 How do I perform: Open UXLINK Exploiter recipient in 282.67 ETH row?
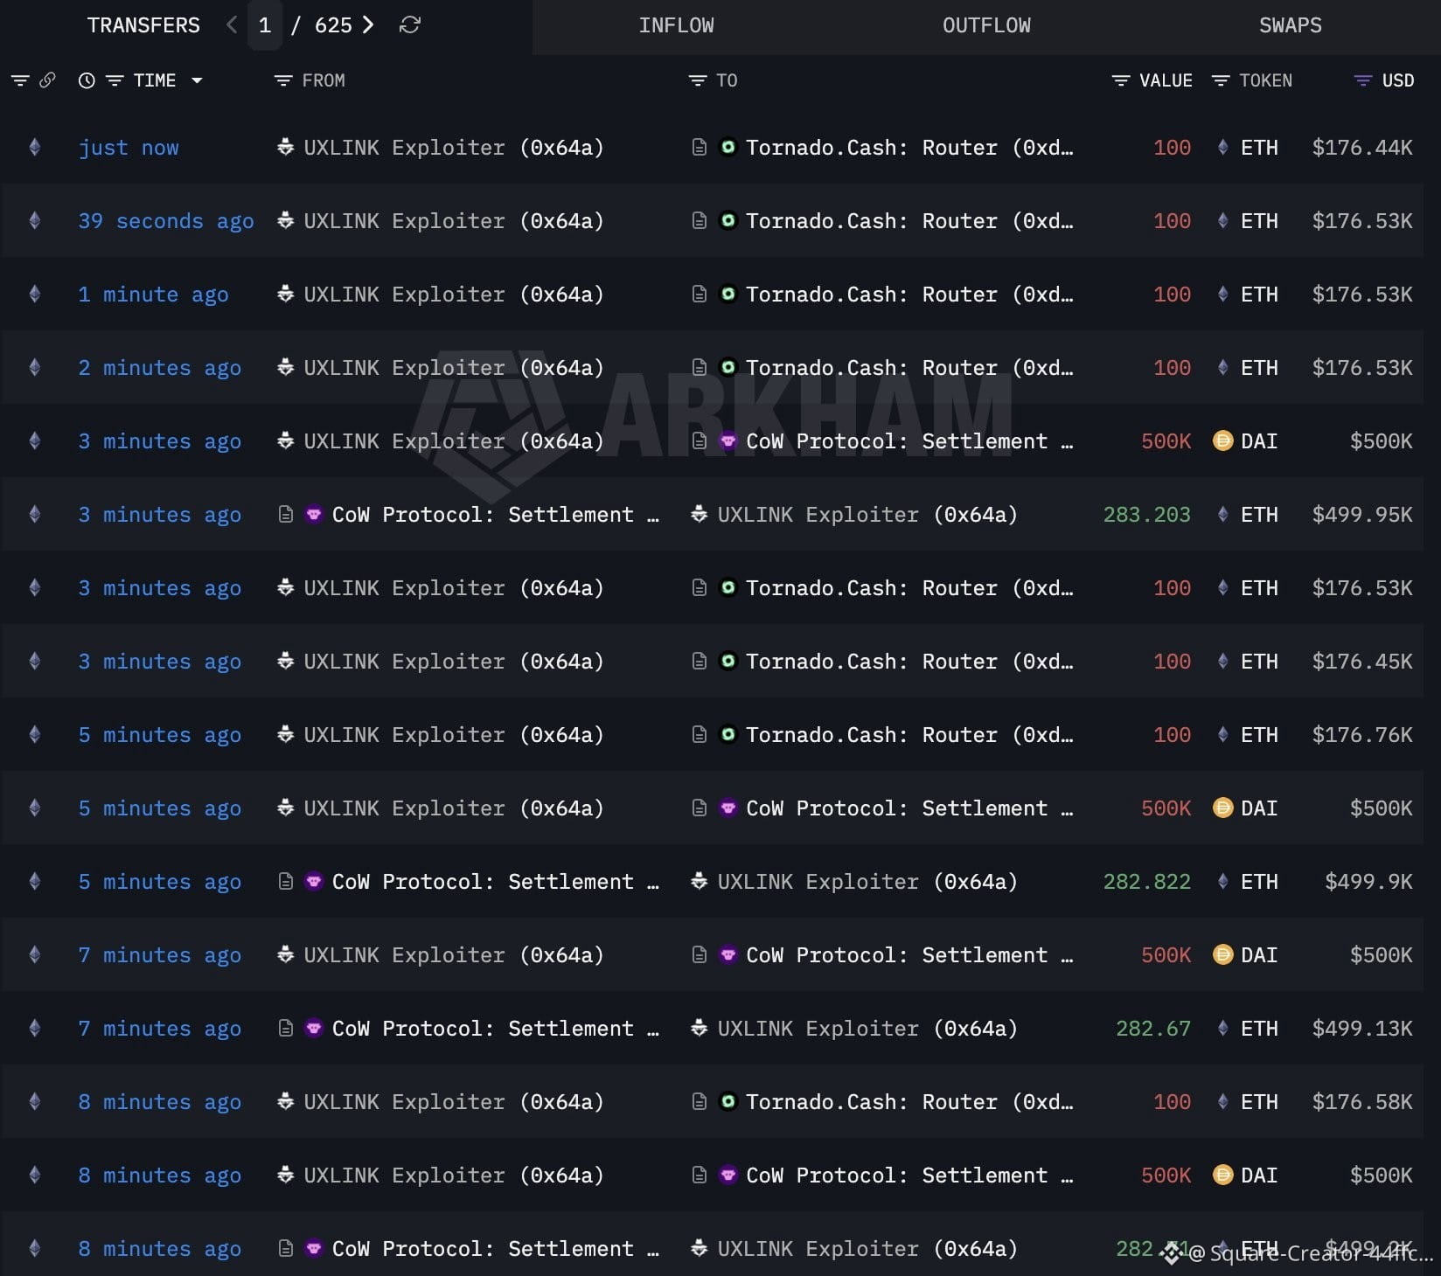coord(867,1029)
